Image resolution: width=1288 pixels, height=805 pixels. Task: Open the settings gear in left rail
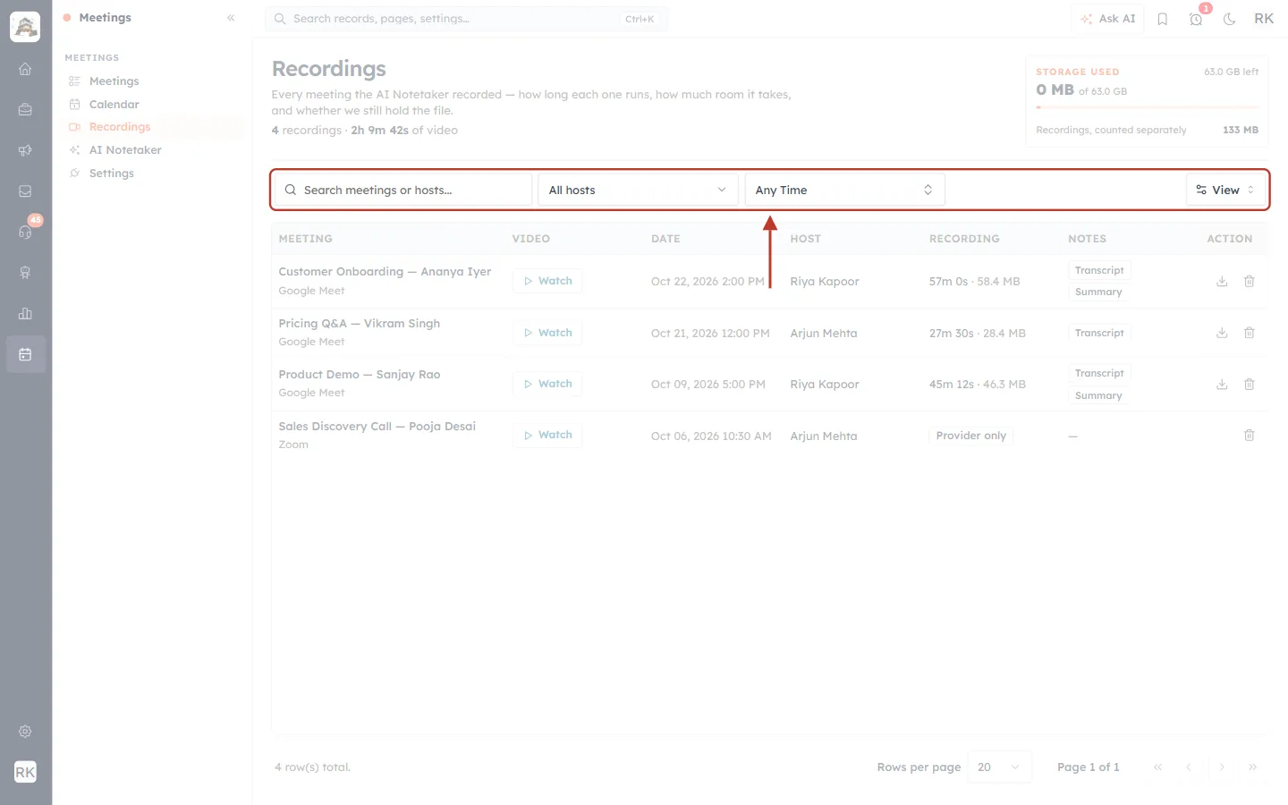25,732
